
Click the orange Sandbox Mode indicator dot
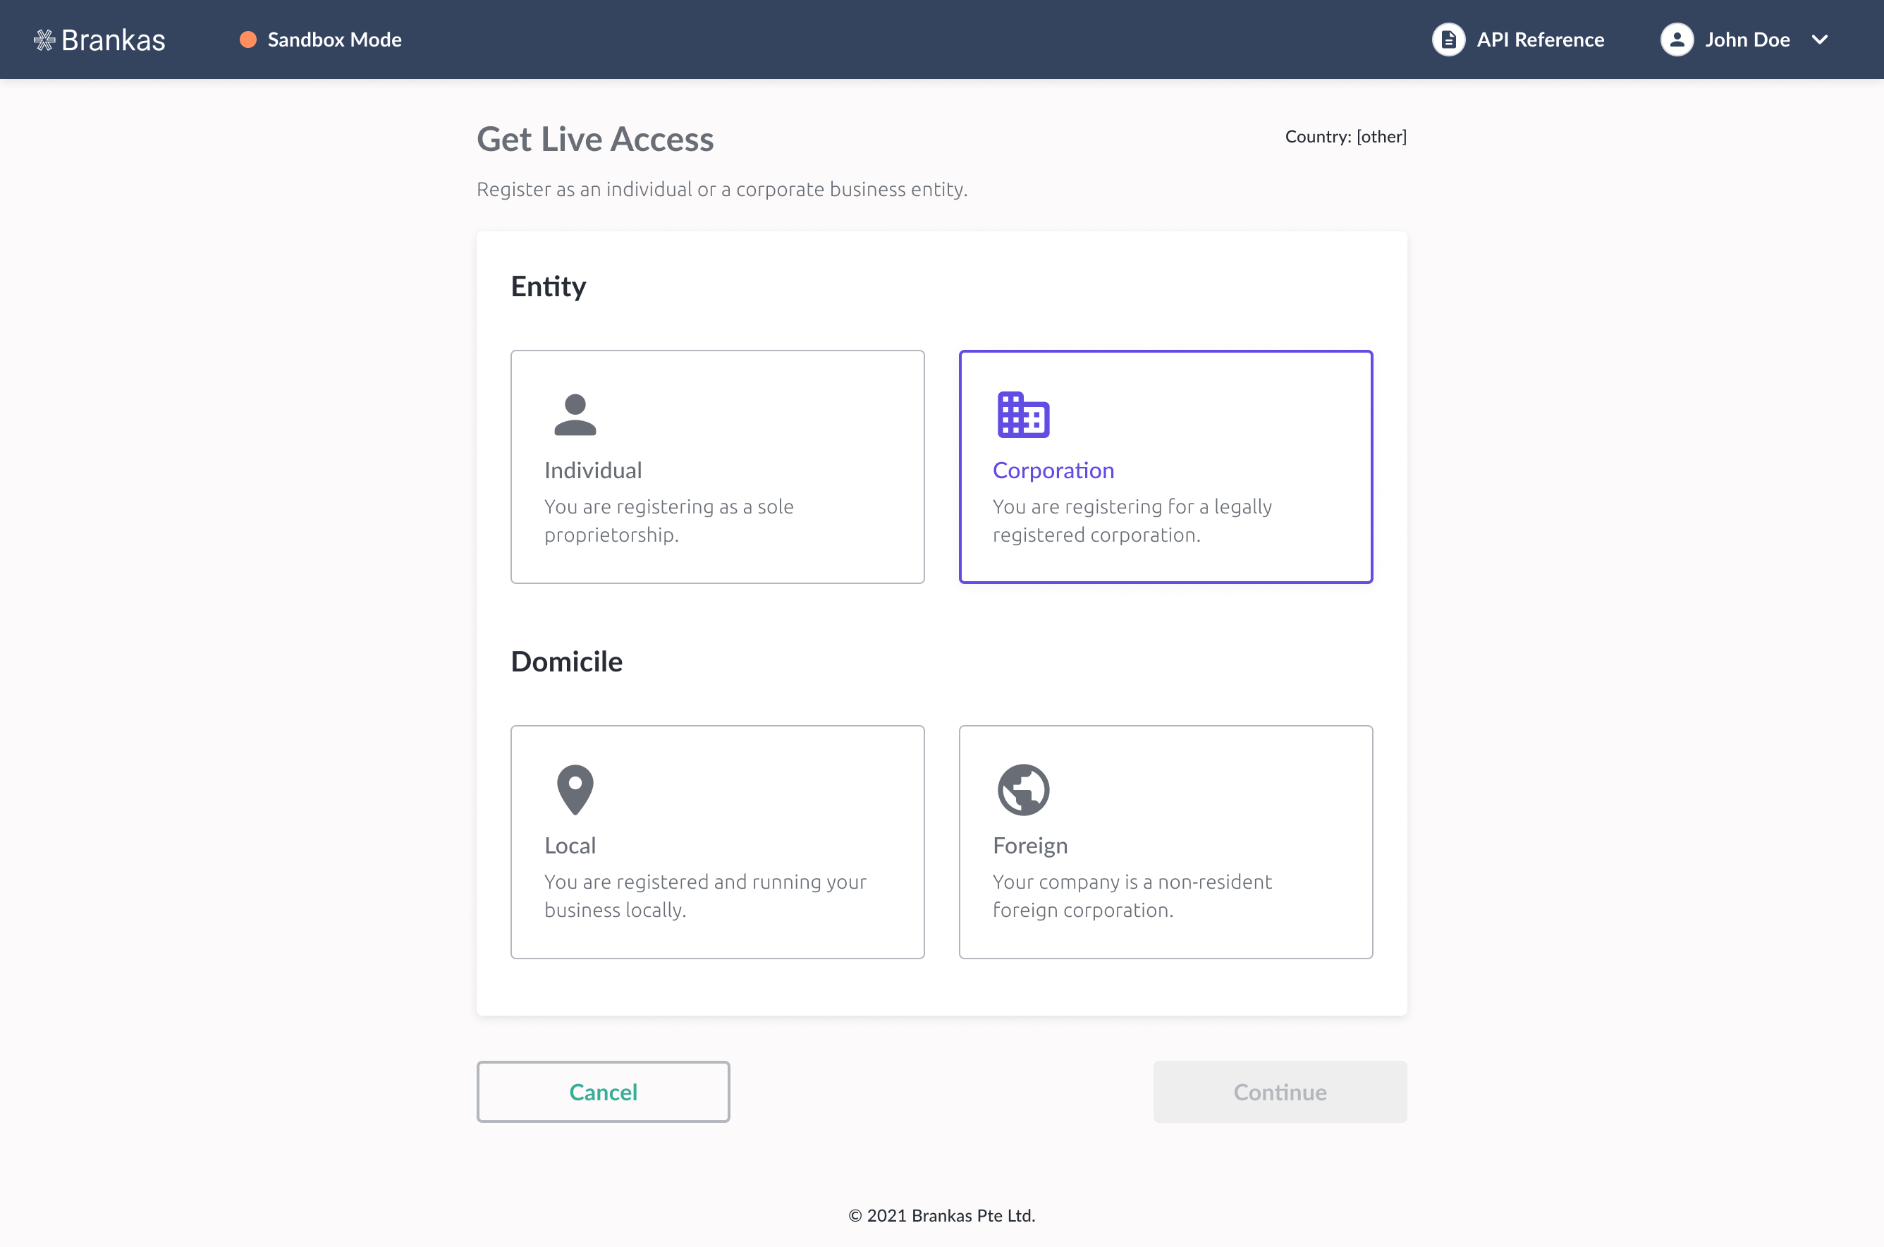(x=248, y=39)
